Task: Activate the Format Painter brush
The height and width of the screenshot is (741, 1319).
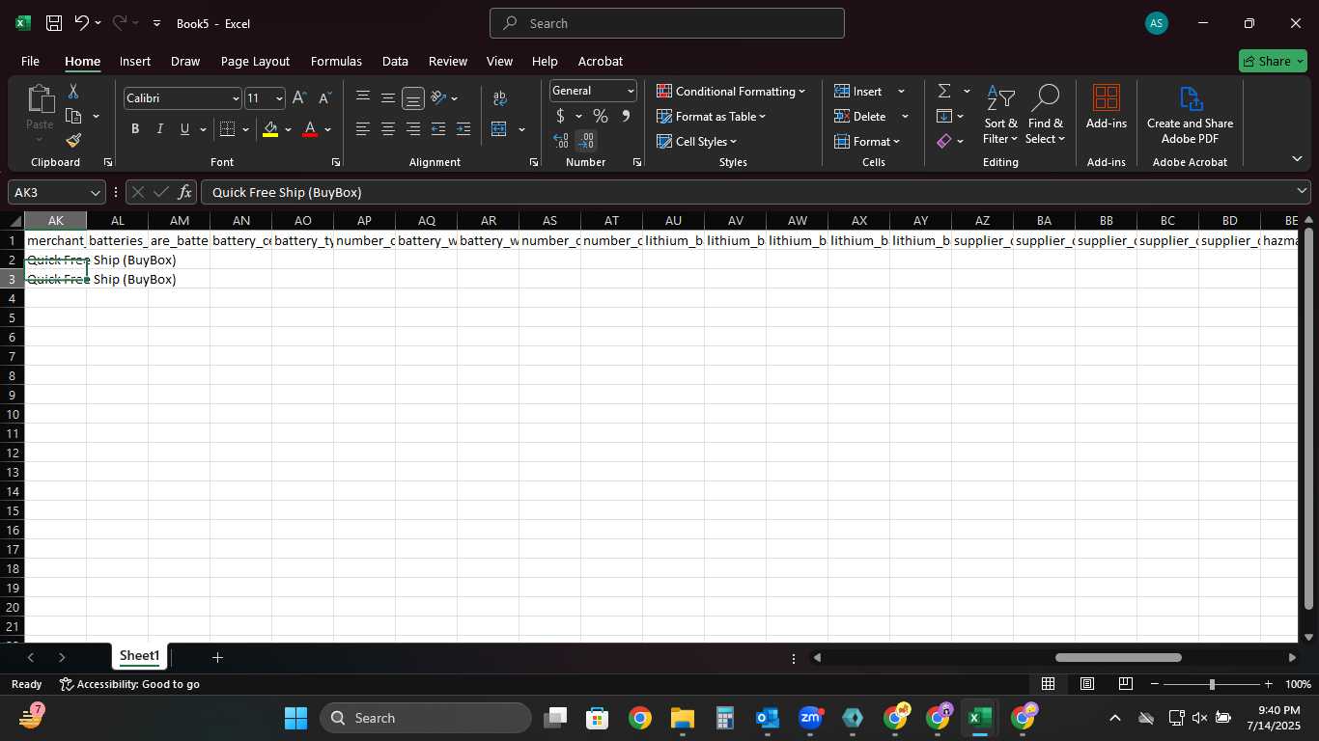Action: pos(73,141)
